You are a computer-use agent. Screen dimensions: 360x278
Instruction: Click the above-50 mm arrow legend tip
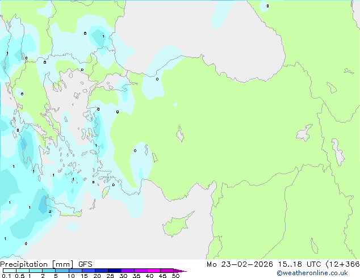[x=180, y=271]
